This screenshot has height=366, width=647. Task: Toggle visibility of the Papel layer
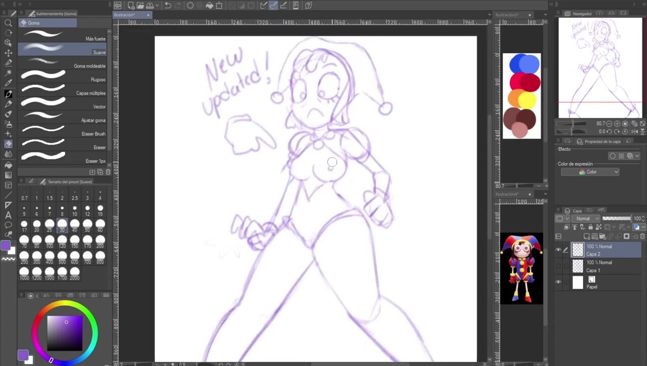[x=559, y=282]
